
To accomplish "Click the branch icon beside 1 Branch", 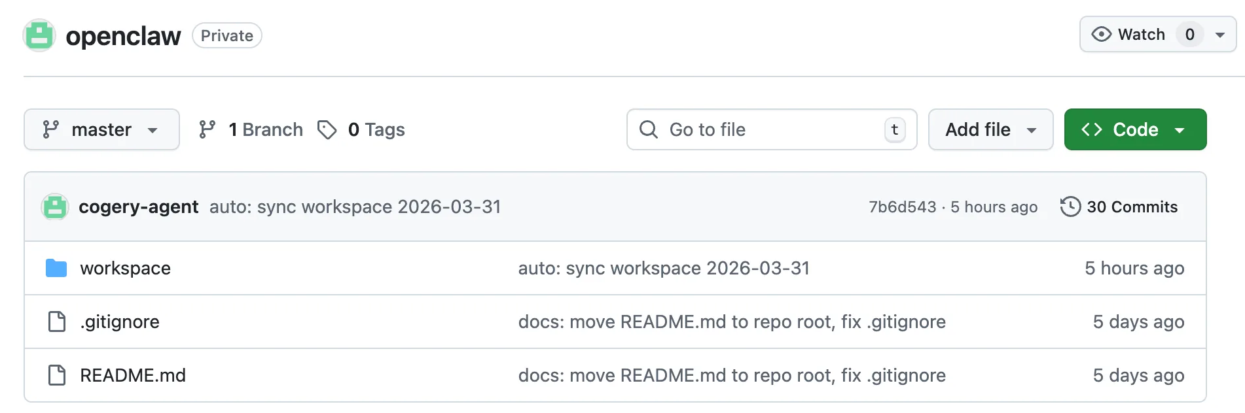I will pos(207,130).
